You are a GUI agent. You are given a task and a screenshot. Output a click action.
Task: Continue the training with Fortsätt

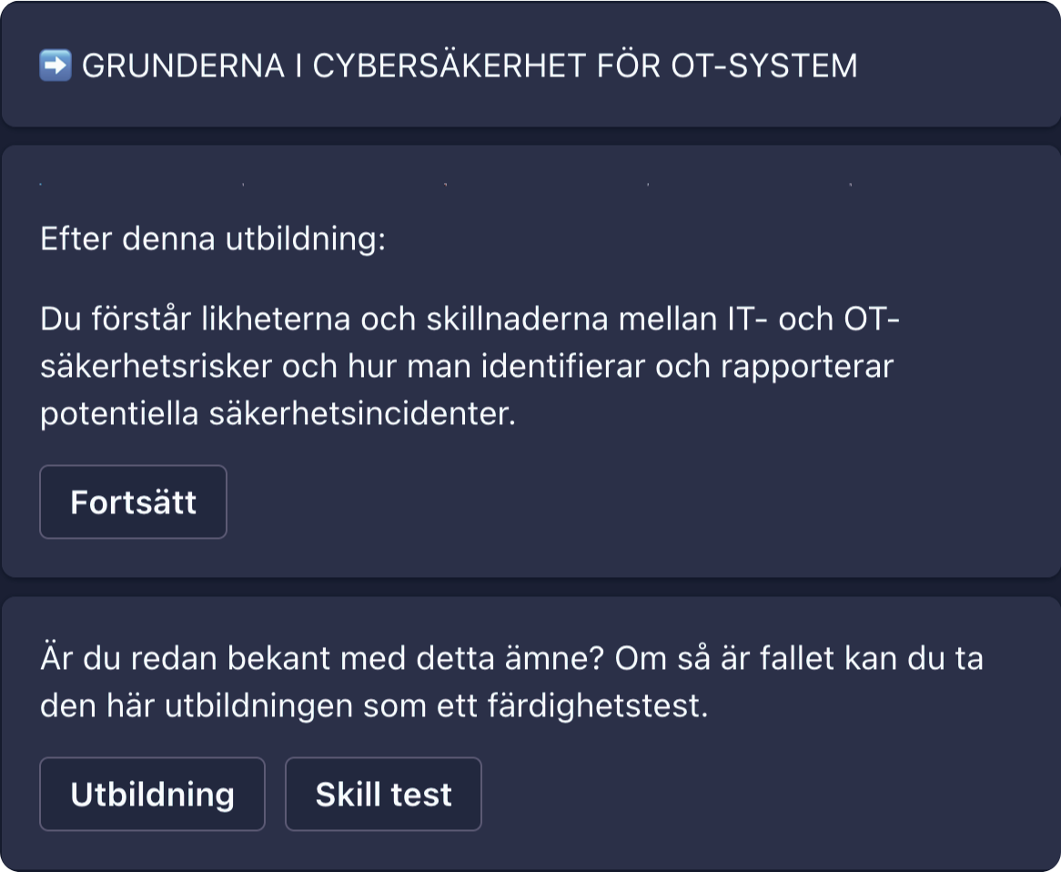tap(133, 502)
